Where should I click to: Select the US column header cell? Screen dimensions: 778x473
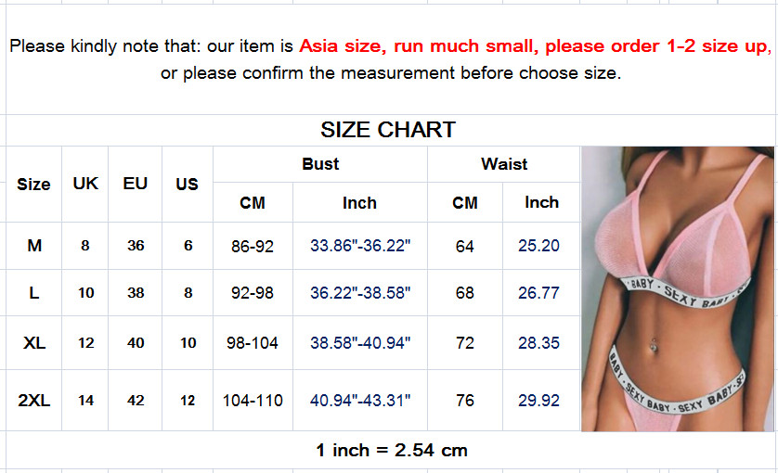click(188, 184)
